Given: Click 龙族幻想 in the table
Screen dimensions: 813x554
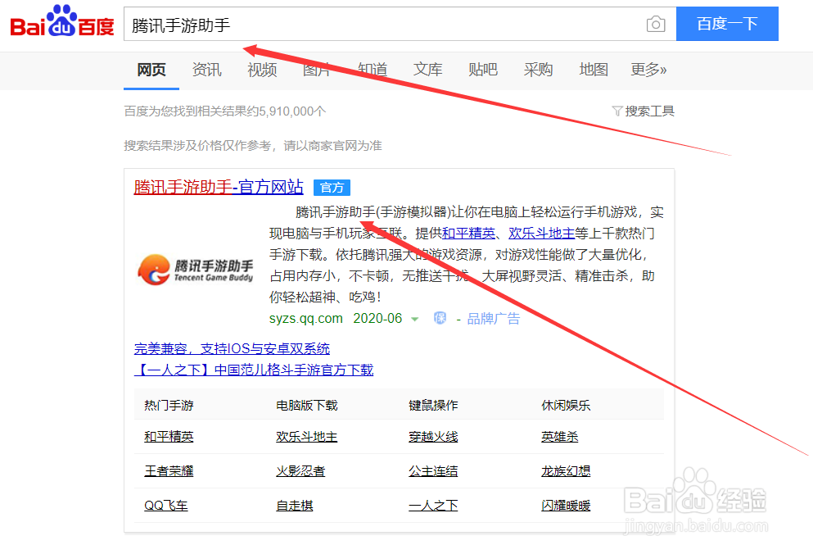Looking at the screenshot, I should coord(567,471).
